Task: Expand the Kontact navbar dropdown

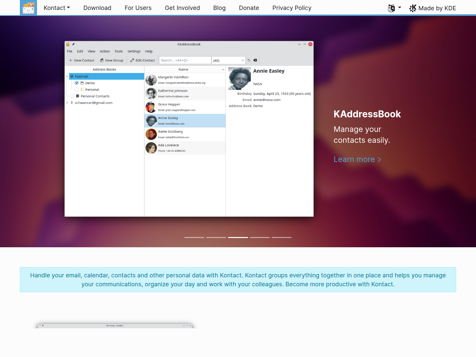Action: click(57, 8)
